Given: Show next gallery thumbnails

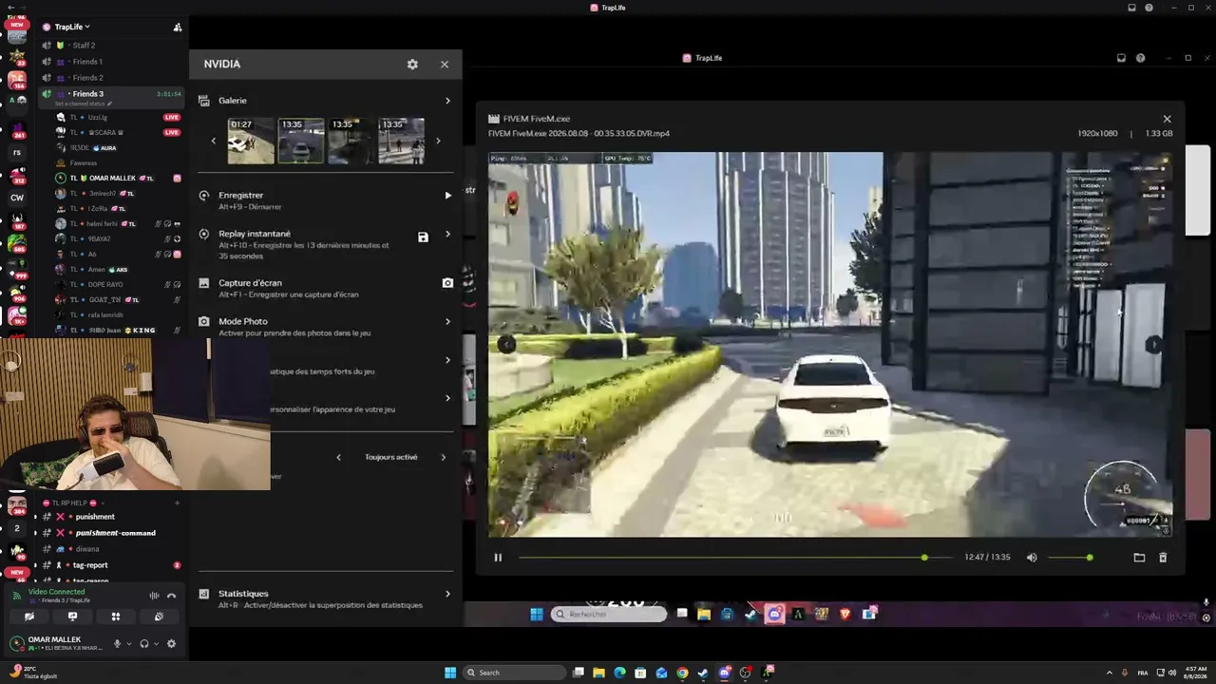Looking at the screenshot, I should point(438,141).
